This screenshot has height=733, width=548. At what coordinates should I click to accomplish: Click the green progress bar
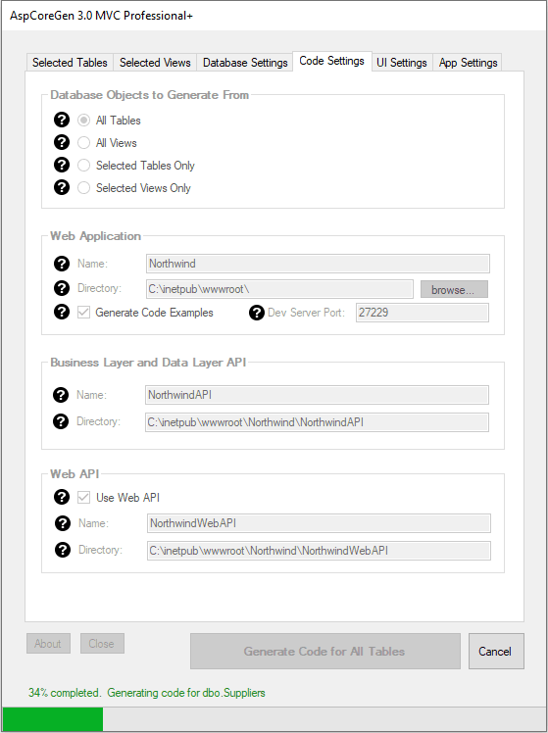(53, 719)
